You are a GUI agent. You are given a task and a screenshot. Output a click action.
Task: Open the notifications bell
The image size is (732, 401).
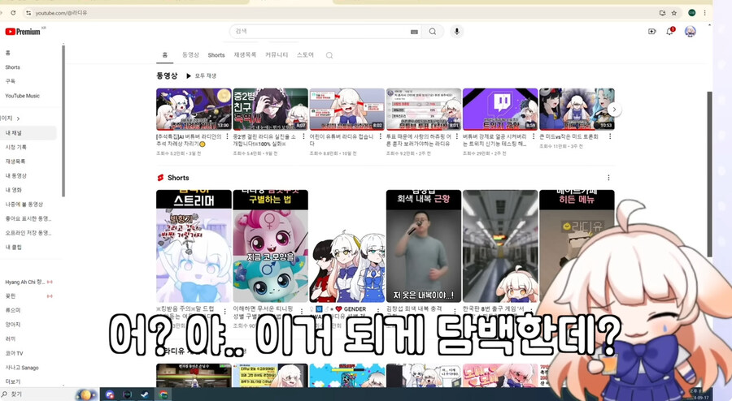pyautogui.click(x=670, y=31)
